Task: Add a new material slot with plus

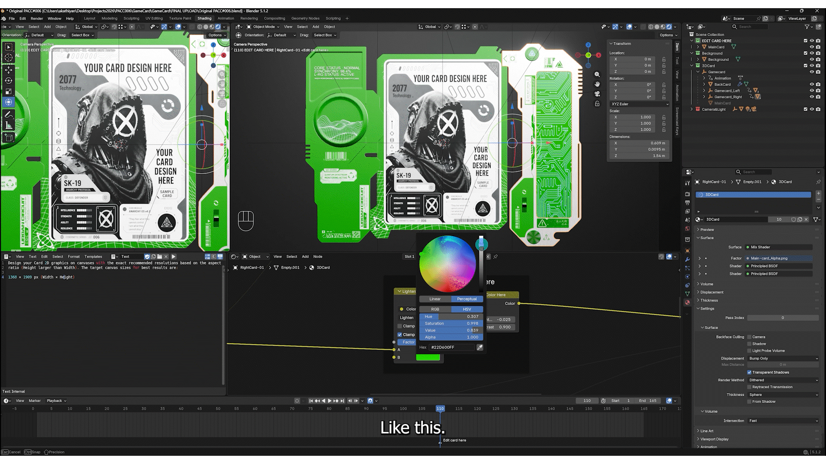Action: [818, 194]
